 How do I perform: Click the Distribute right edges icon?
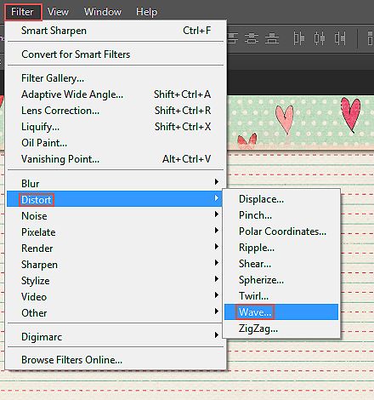click(340, 38)
